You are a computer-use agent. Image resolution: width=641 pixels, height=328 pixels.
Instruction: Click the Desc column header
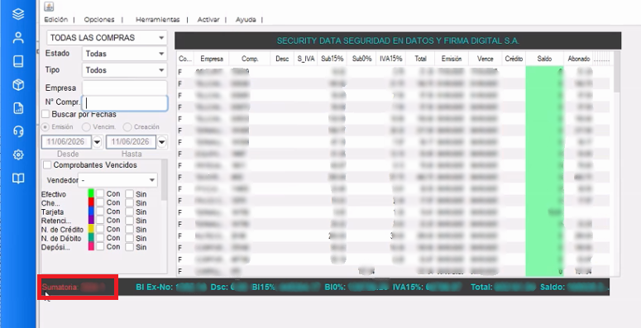[282, 59]
